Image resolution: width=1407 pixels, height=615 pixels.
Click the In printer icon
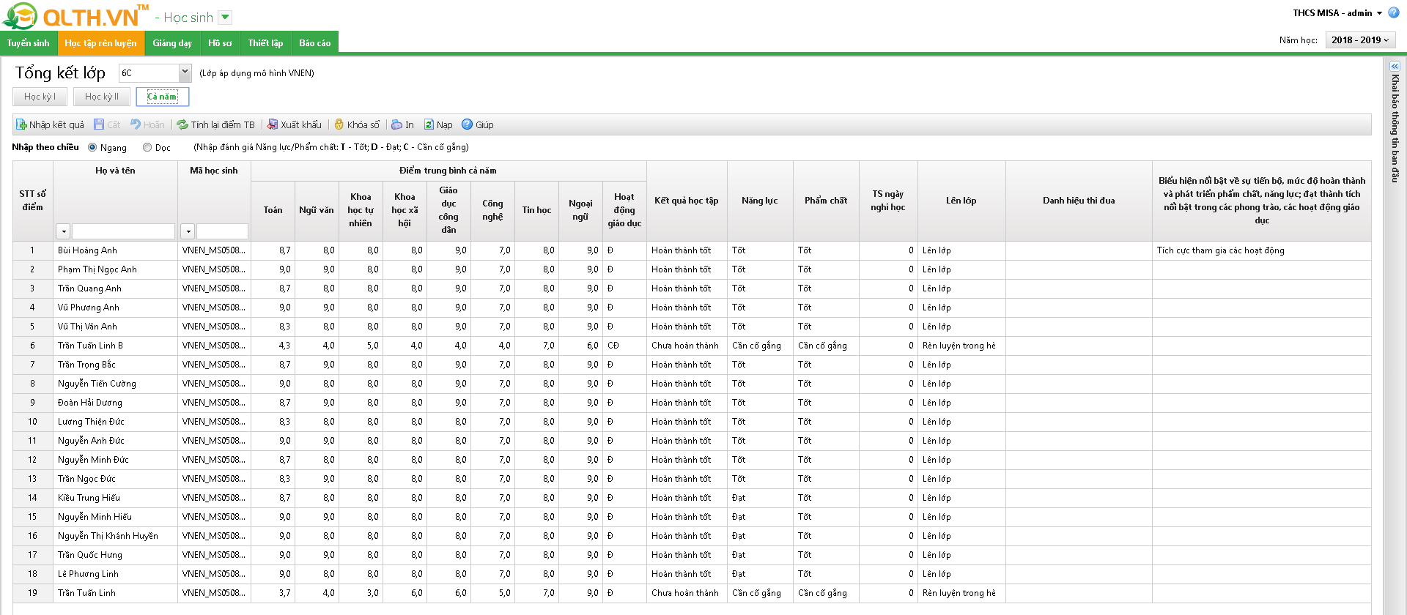pos(396,124)
